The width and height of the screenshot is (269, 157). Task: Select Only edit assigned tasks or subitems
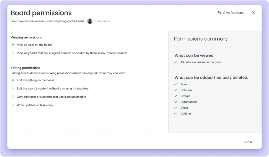(13, 97)
